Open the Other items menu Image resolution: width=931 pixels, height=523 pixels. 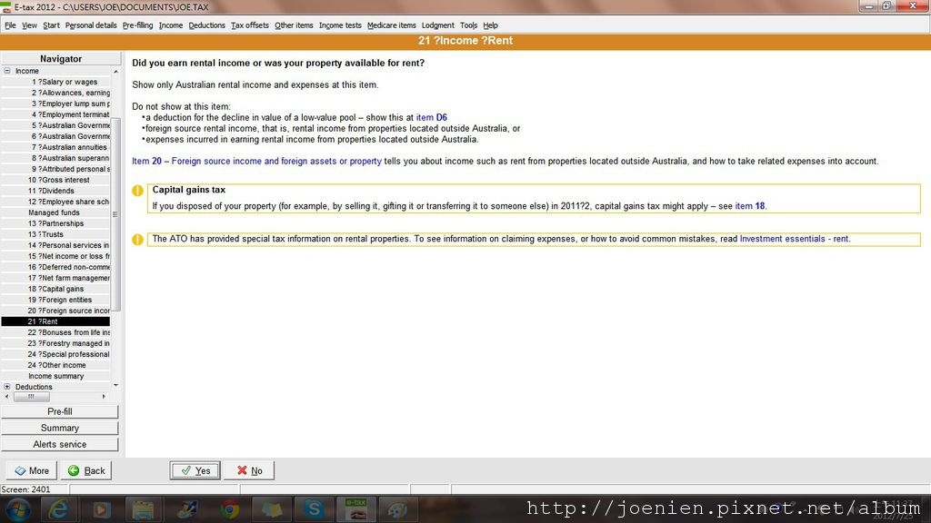point(294,25)
